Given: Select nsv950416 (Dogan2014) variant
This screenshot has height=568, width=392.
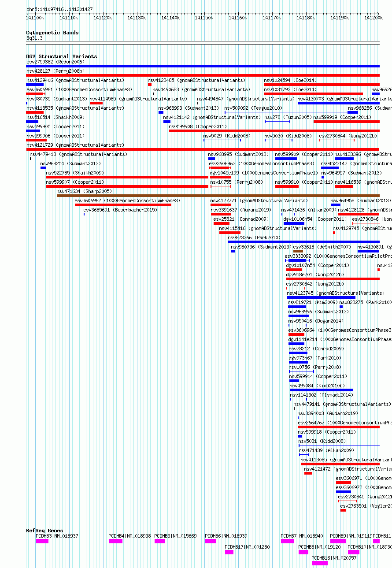Looking at the screenshot, I should (x=316, y=321).
